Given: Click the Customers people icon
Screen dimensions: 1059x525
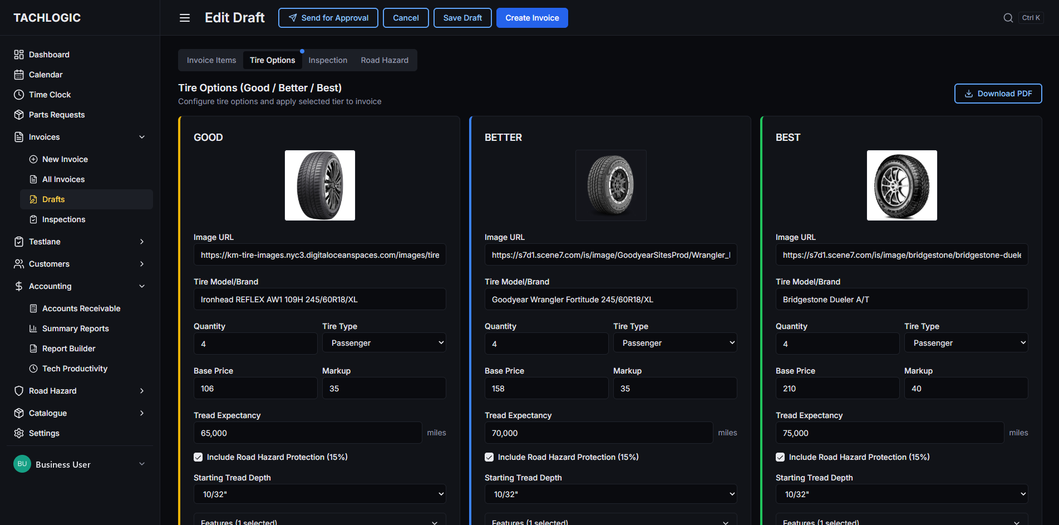Looking at the screenshot, I should [19, 264].
